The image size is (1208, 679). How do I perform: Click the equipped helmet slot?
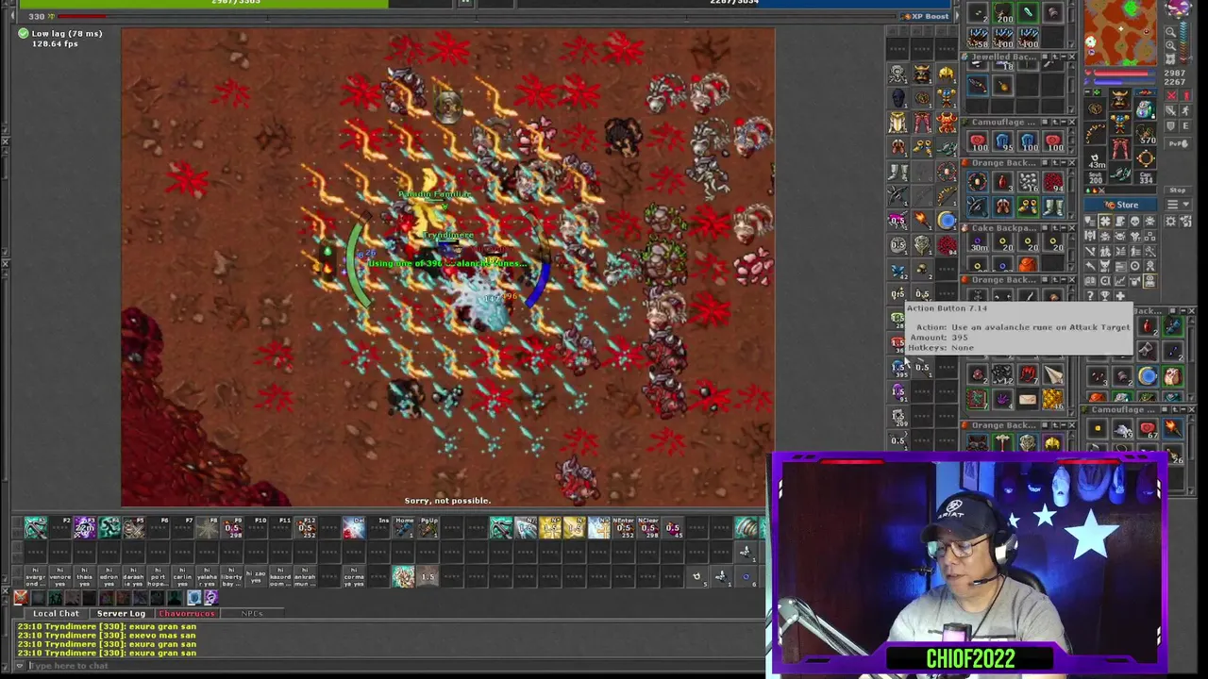1120,98
